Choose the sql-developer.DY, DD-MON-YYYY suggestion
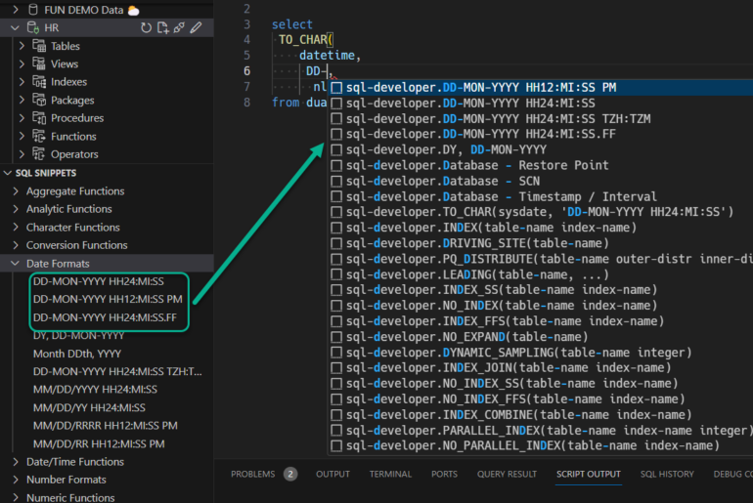This screenshot has width=753, height=503. click(x=446, y=149)
